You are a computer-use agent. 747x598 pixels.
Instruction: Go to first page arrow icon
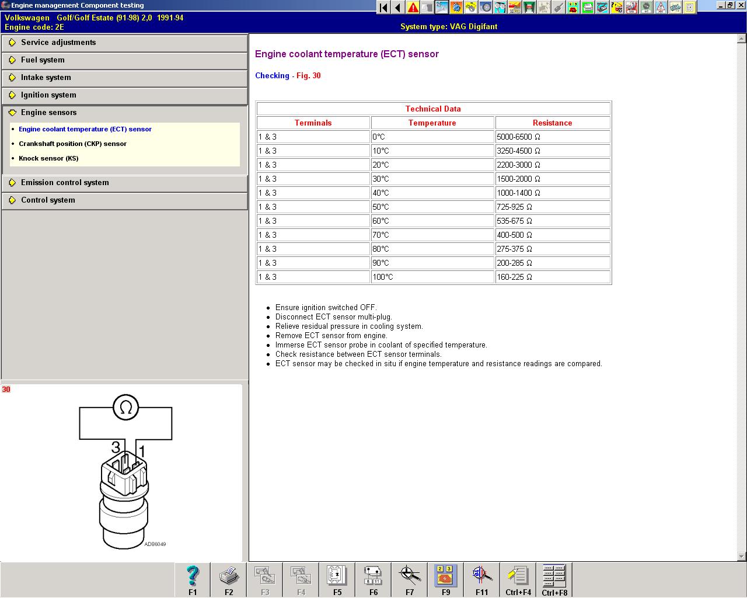[383, 8]
